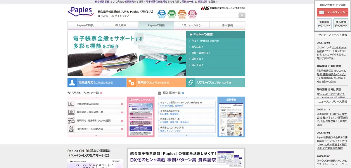Click the arrow on 企業間帳票Web公開 row
The height and width of the screenshot is (168, 351).
(x=122, y=104)
